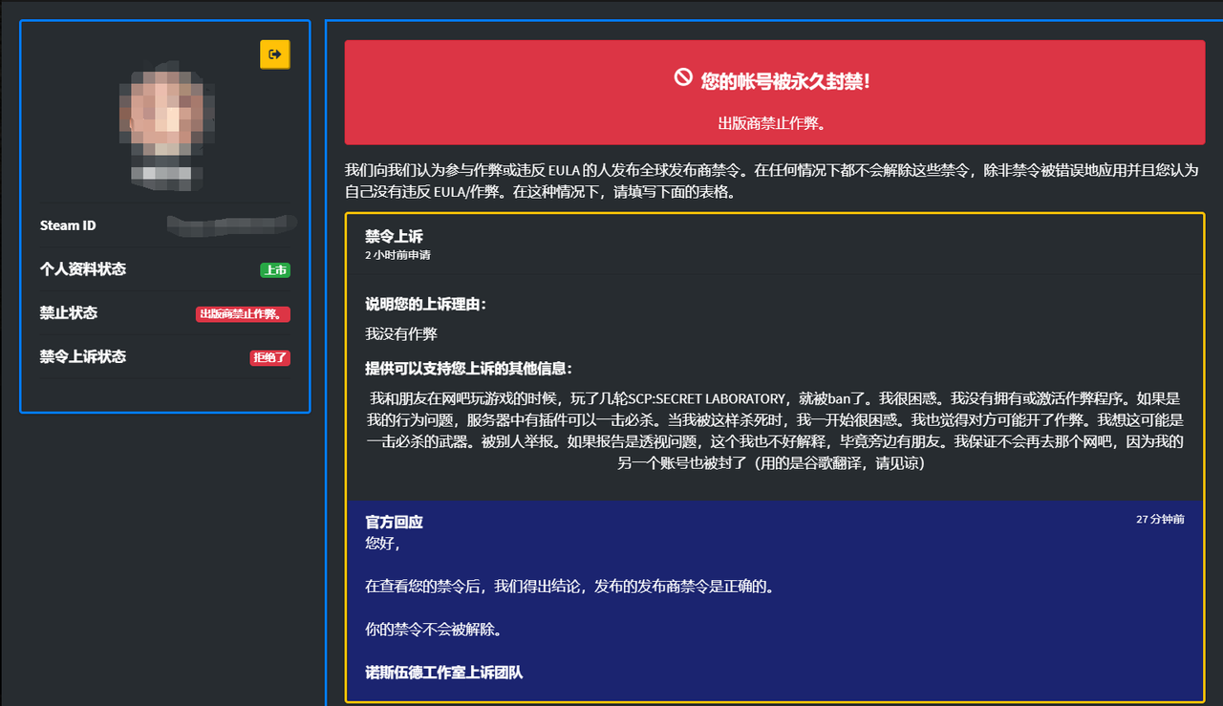
Task: Click the 诺斯伍德工作室上诉团队 signature
Action: (x=444, y=673)
